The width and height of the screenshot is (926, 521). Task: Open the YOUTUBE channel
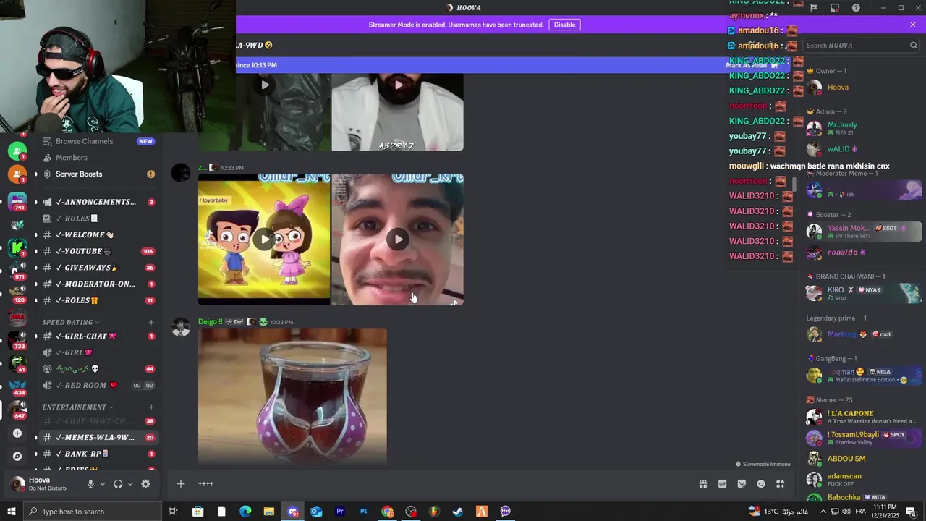pos(98,251)
